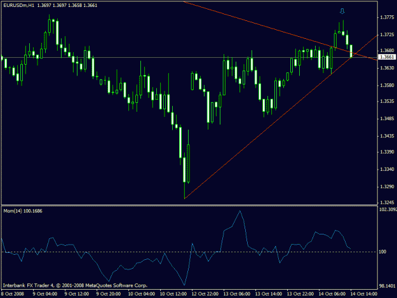Click the 1.3435 price scale label
Viewport: 397px width, 298px height.
[387, 136]
